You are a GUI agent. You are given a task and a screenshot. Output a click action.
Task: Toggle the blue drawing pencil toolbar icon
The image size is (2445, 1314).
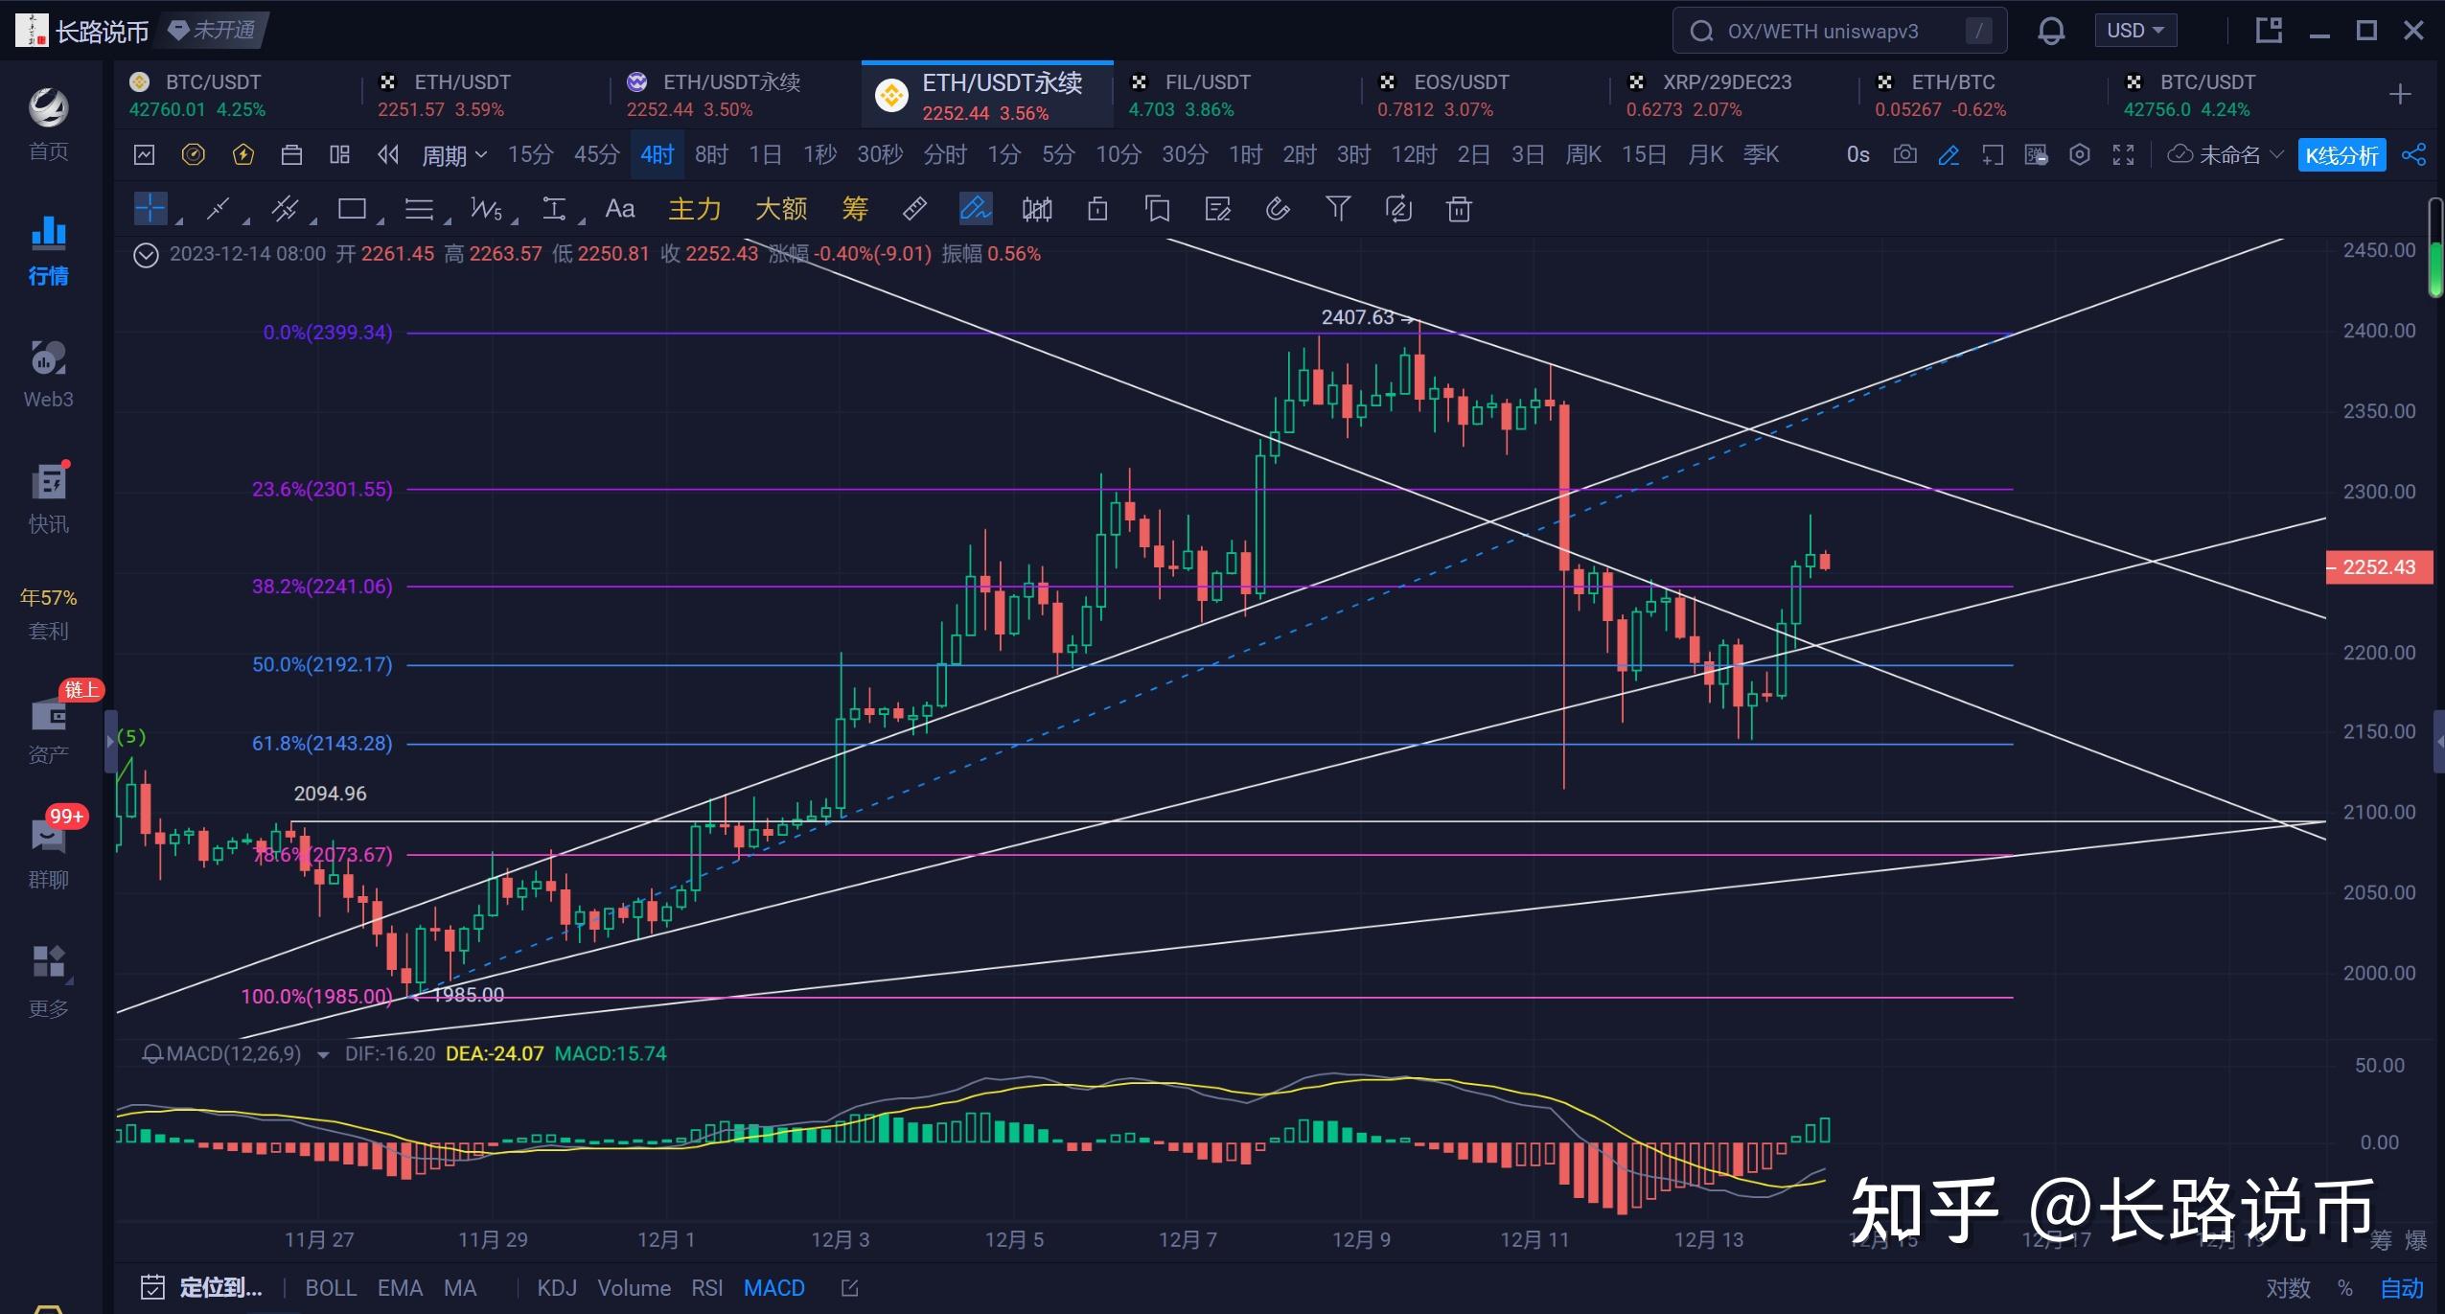(x=1948, y=154)
